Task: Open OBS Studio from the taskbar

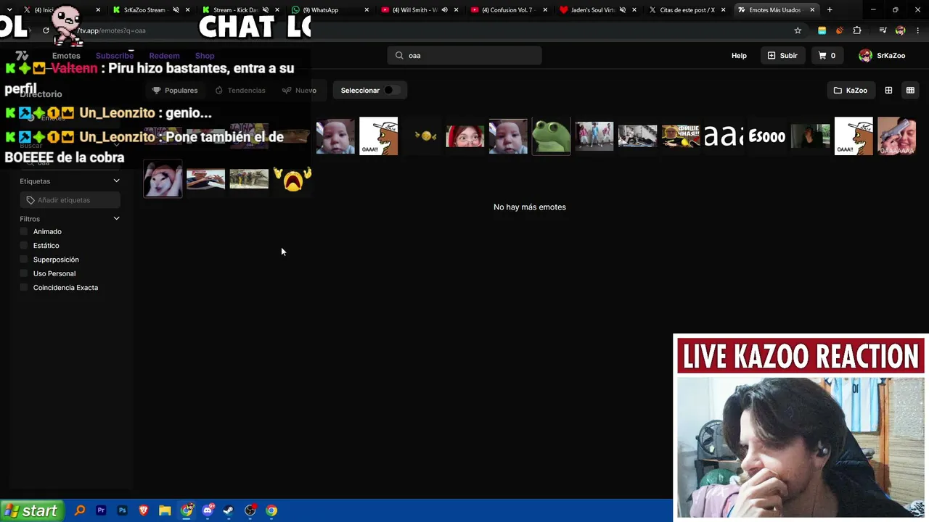Action: [x=250, y=510]
